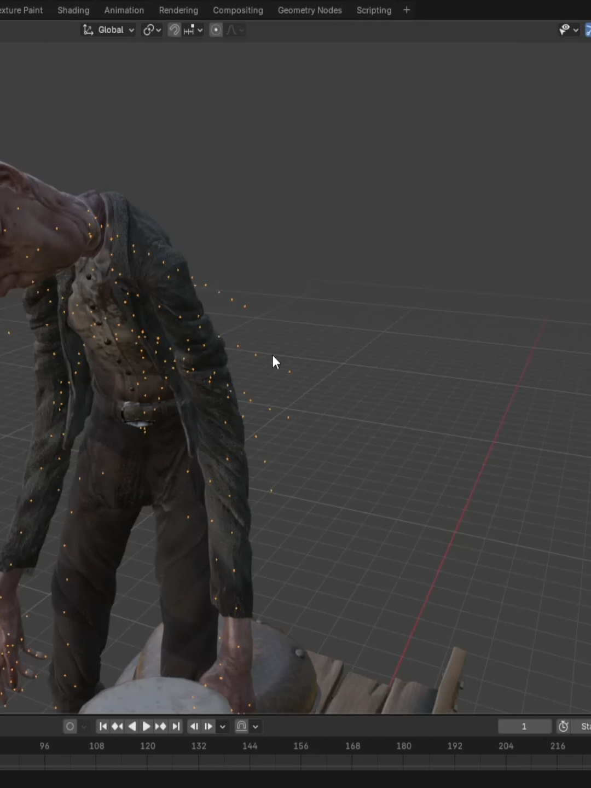Toggle the auto keying record button
The width and height of the screenshot is (591, 788).
point(70,726)
